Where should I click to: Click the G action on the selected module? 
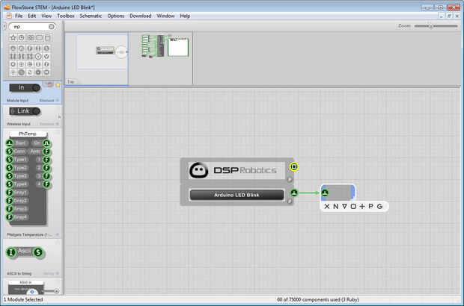coord(379,206)
